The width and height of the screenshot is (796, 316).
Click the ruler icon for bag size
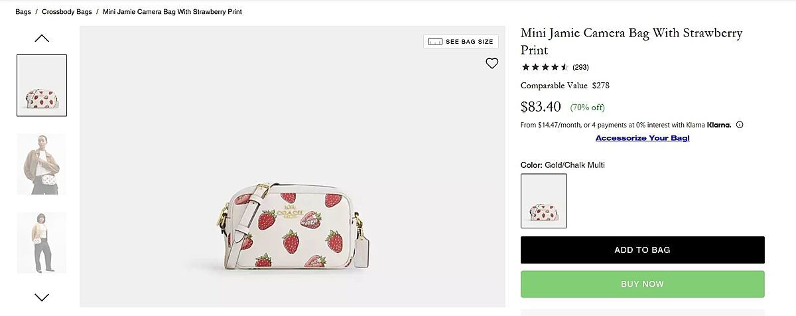coord(435,42)
